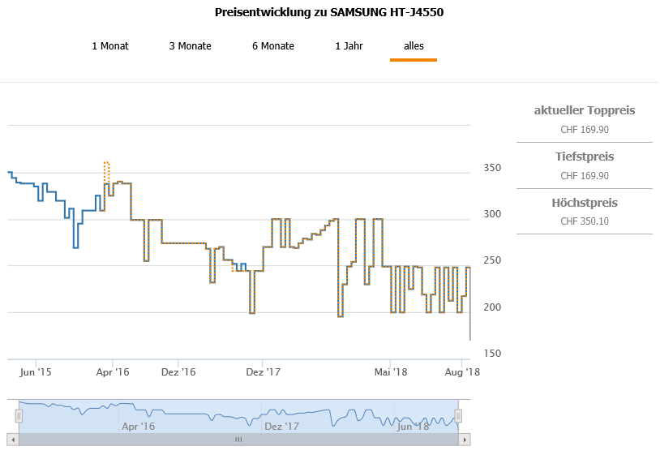The height and width of the screenshot is (455, 660).
Task: Choose the 1 Jahr time range
Action: pyautogui.click(x=349, y=46)
